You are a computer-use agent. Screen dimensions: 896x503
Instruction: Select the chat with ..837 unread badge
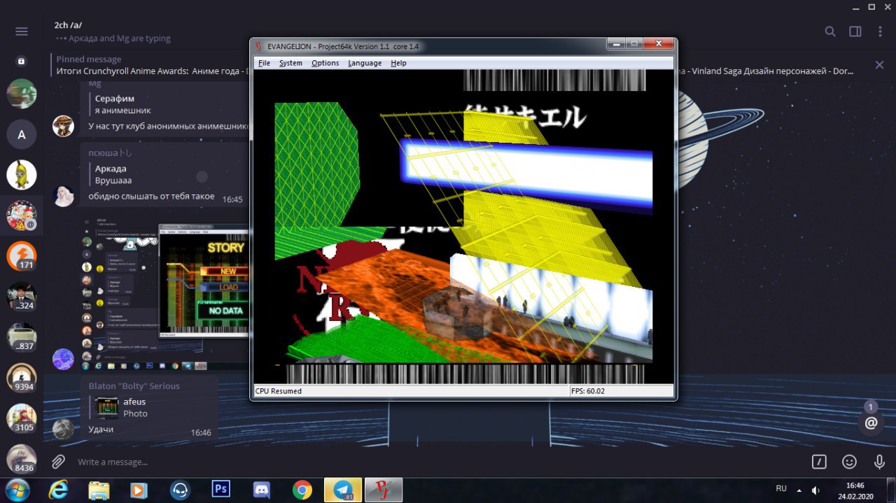(x=22, y=337)
